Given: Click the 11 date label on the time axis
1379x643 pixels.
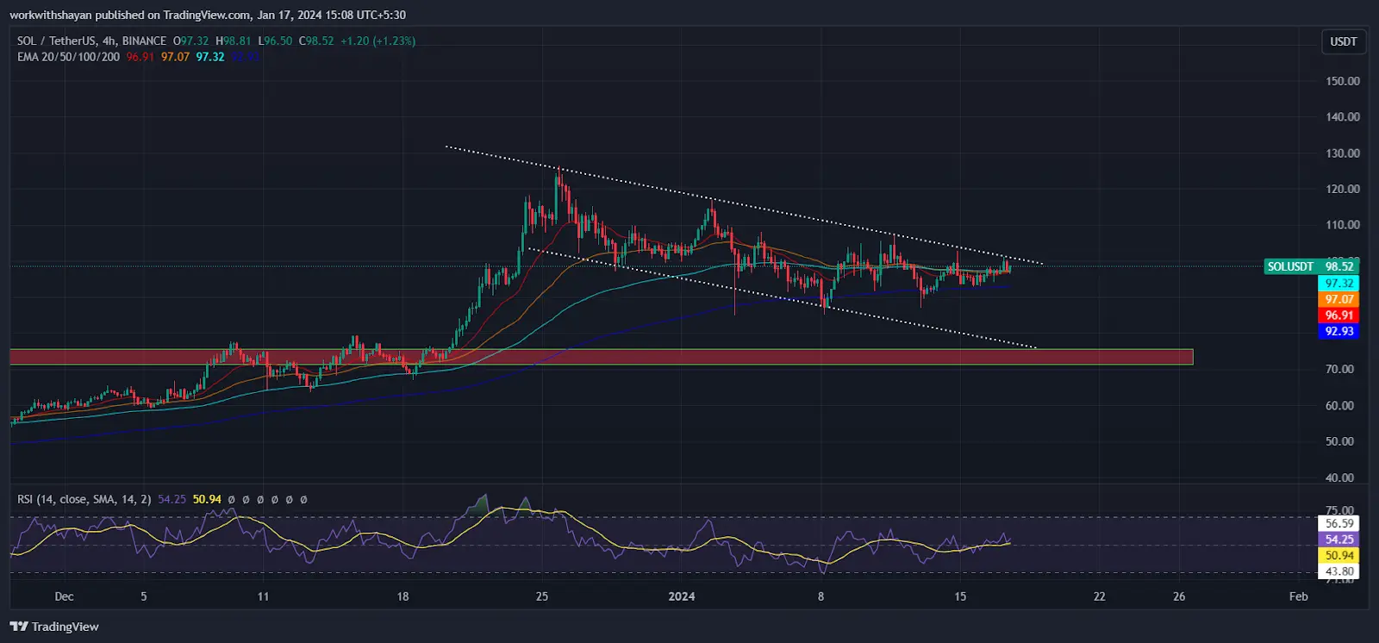Looking at the screenshot, I should pyautogui.click(x=263, y=596).
